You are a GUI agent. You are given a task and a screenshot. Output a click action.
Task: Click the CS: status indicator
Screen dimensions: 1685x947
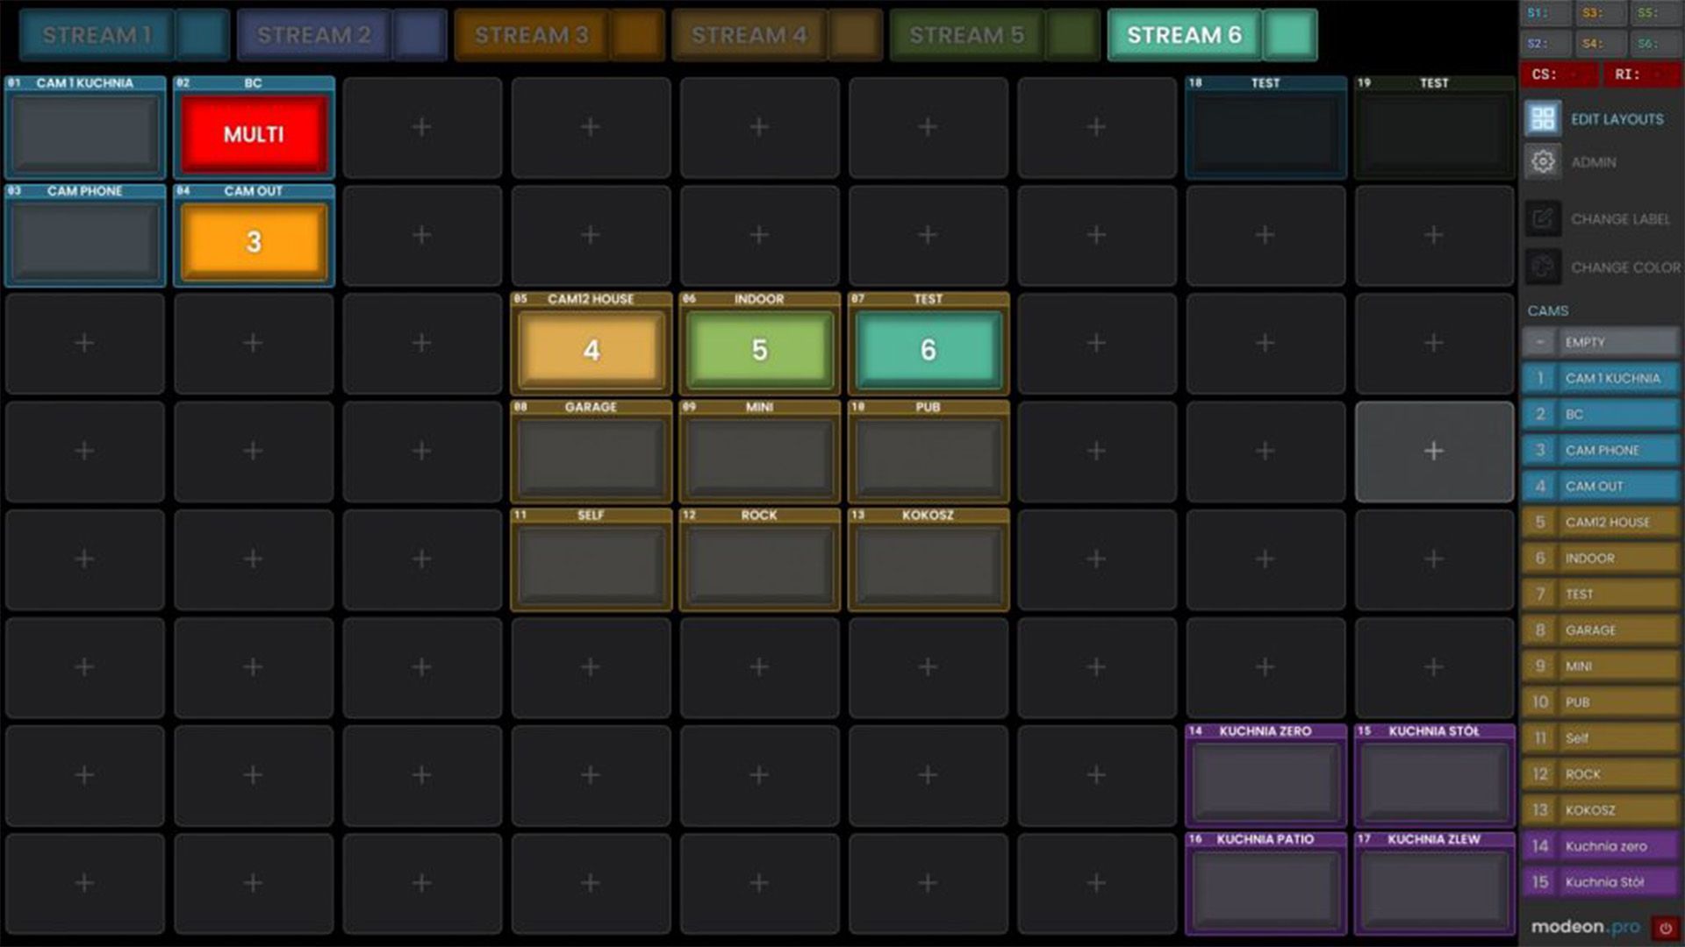tap(1560, 75)
